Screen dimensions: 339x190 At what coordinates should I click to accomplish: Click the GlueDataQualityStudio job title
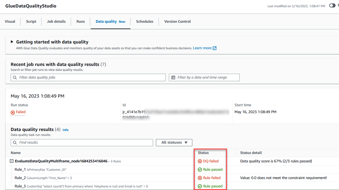click(x=31, y=6)
